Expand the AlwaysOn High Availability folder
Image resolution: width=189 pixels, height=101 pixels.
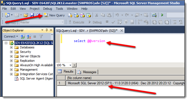pyautogui.click(x=11, y=65)
